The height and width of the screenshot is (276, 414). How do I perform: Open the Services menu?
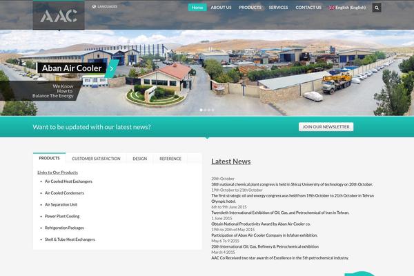278,8
